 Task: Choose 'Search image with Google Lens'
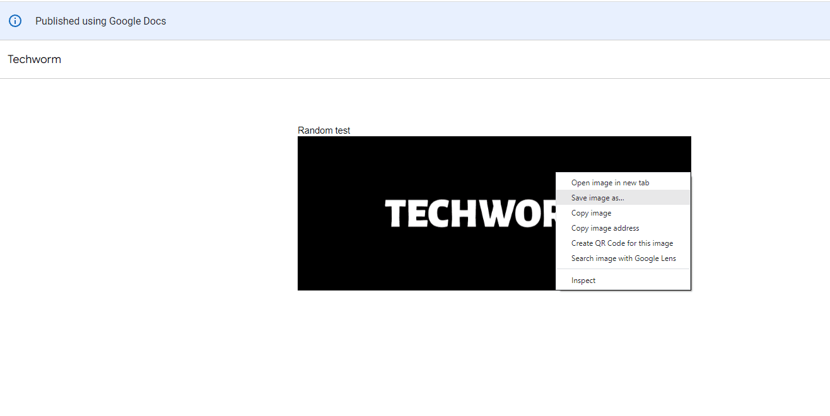coord(623,258)
